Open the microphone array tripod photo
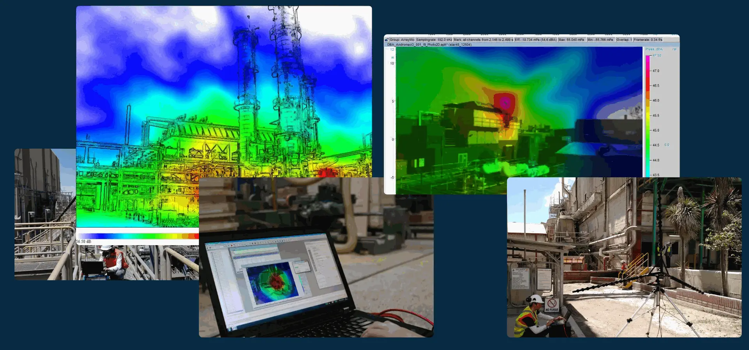Viewport: 749px width, 350px height. click(x=624, y=257)
